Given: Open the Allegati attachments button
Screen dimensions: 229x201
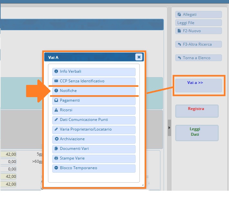Looking at the screenshot, I should coord(198,14).
